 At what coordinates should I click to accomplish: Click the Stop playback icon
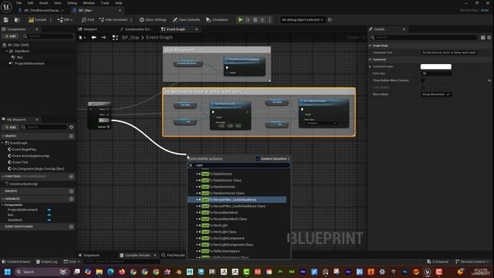tap(255, 20)
